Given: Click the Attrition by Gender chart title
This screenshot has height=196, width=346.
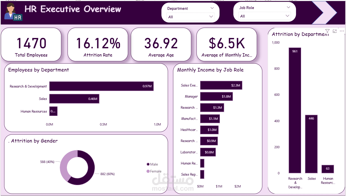Looking at the screenshot, I should (x=33, y=141).
